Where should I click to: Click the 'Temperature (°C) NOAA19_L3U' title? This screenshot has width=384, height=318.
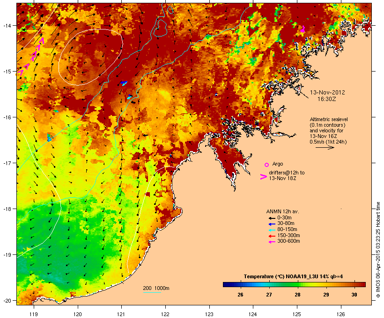coord(281,277)
